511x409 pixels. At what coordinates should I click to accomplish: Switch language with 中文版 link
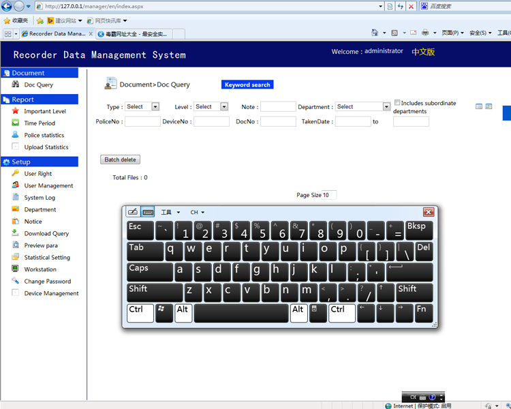tap(422, 52)
